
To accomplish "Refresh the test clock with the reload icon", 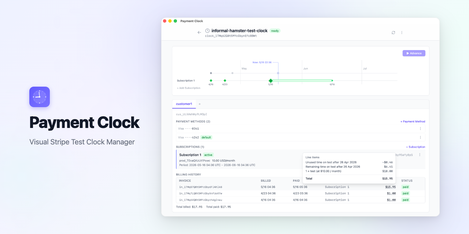I will (x=393, y=33).
